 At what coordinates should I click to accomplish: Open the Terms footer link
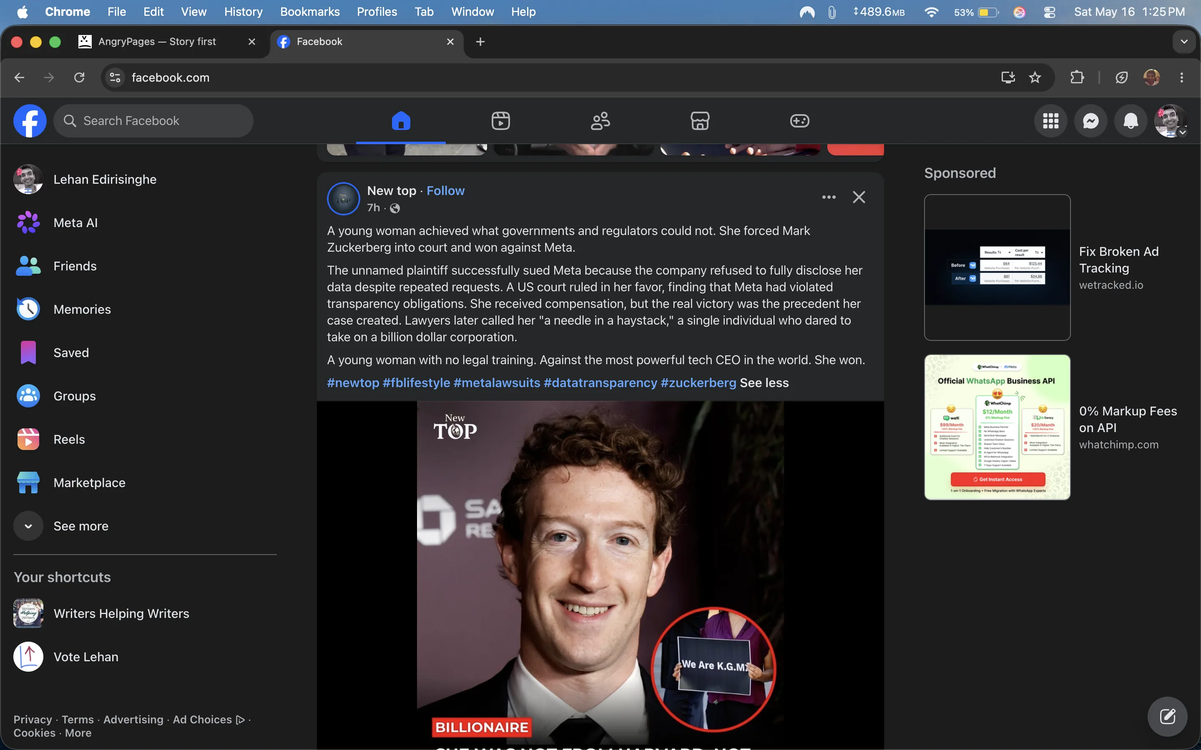78,719
